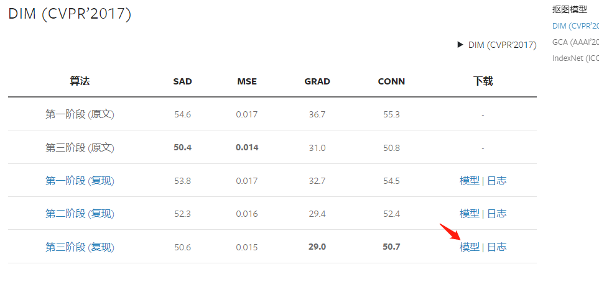The width and height of the screenshot is (599, 282).
Task: Select GCA (AAAI'20 sidebar entry
Action: click(575, 42)
